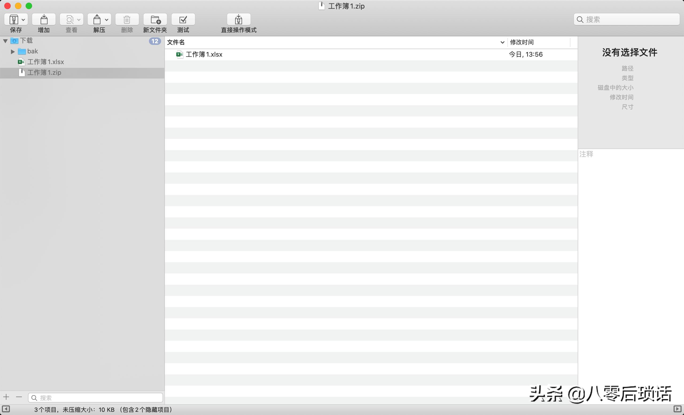Click the plus button below the sidebar
The height and width of the screenshot is (415, 684).
tap(6, 397)
